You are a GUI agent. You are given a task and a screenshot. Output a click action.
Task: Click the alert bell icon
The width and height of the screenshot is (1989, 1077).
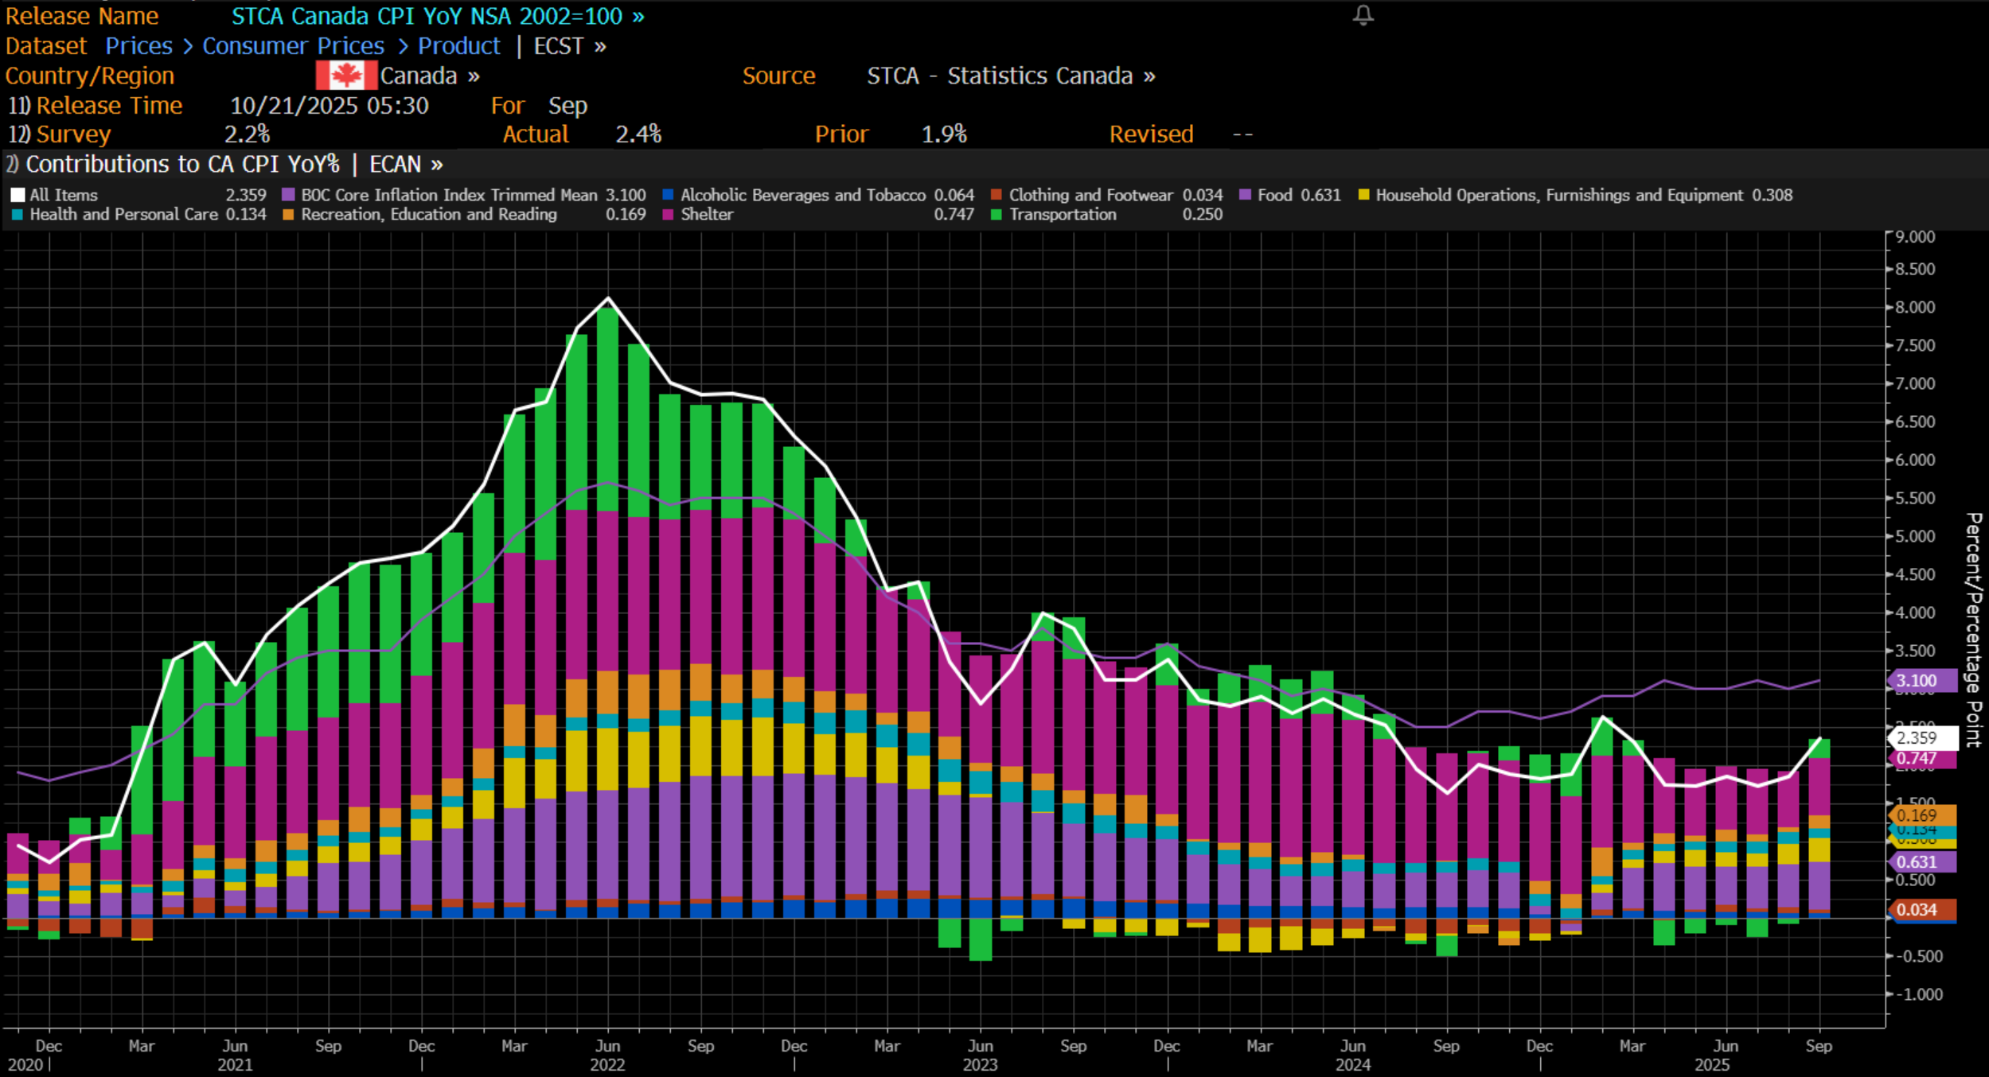[x=1363, y=15]
